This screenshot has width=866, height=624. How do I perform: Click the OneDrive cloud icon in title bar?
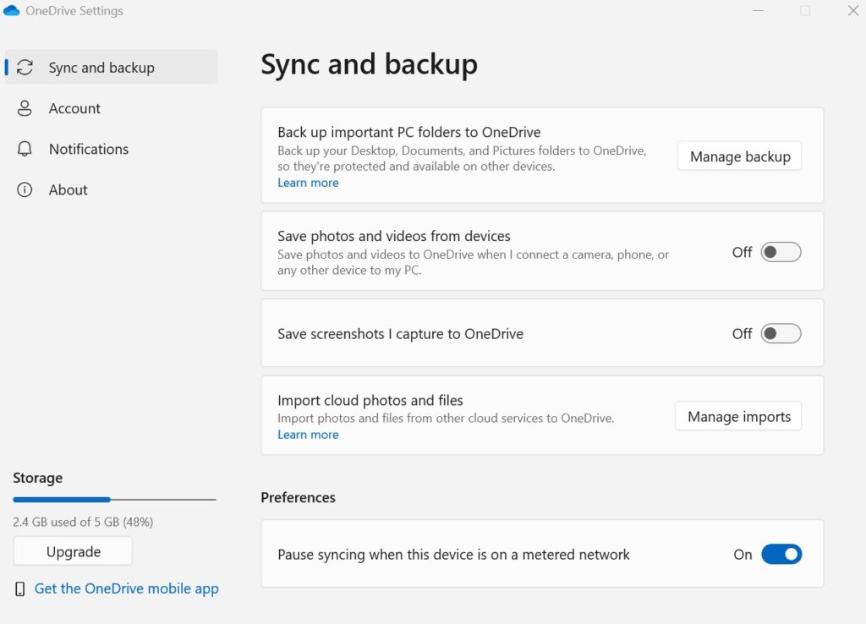coord(12,10)
